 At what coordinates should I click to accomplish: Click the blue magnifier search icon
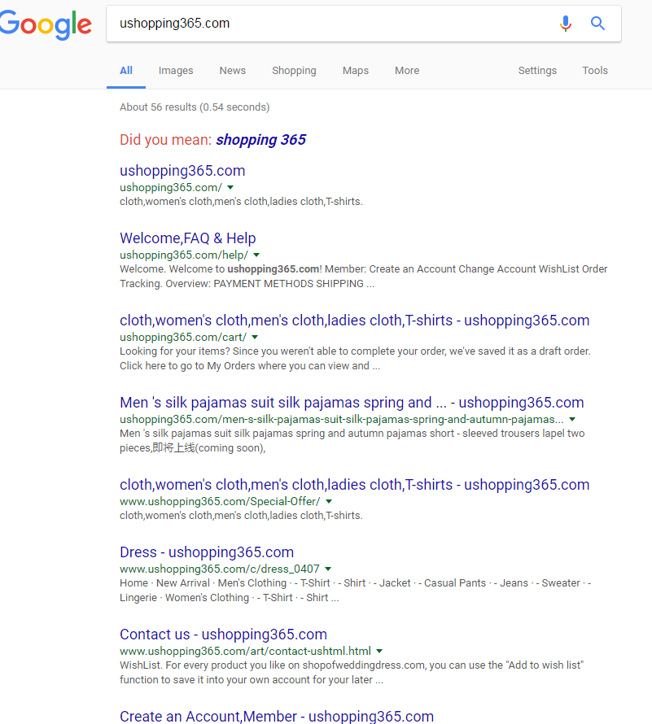(598, 23)
